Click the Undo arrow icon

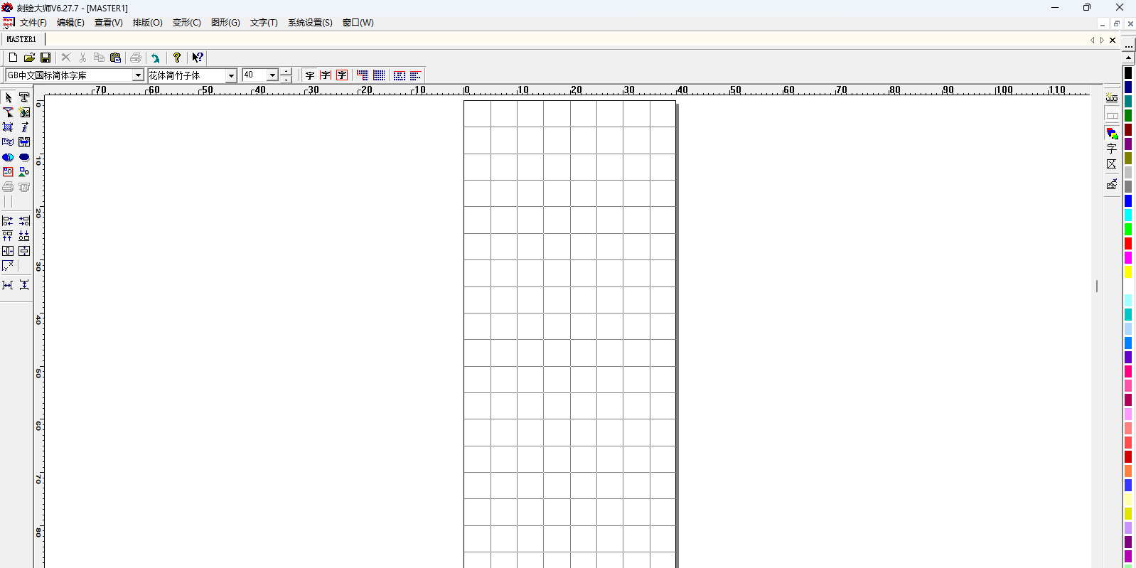click(156, 58)
